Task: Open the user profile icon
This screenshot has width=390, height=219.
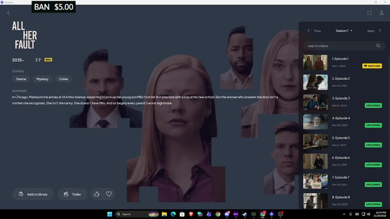Action: pyautogui.click(x=381, y=13)
